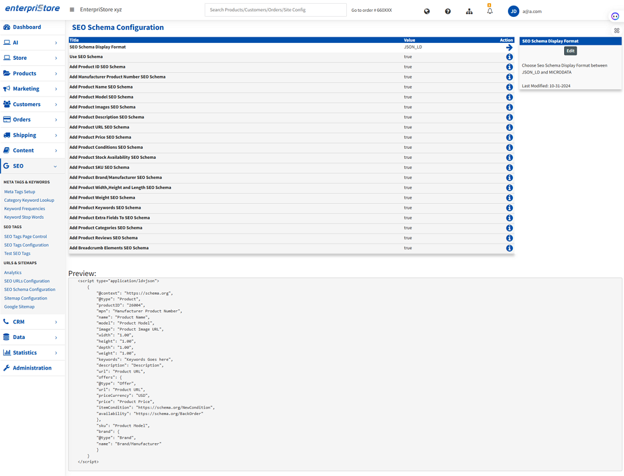624x476 pixels.
Task: Expand the Products sidebar menu
Action: point(31,74)
